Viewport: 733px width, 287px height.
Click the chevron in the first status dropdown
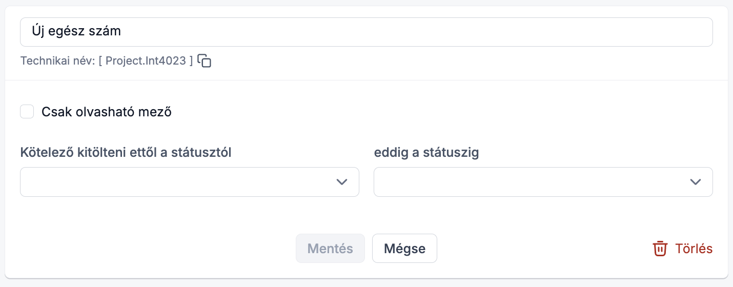coord(342,182)
